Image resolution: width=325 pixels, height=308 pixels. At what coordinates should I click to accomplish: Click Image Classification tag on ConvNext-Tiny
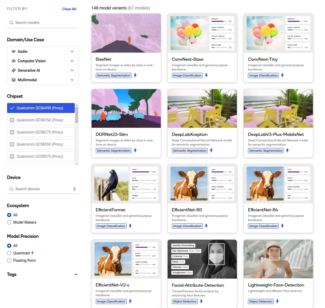point(263,75)
